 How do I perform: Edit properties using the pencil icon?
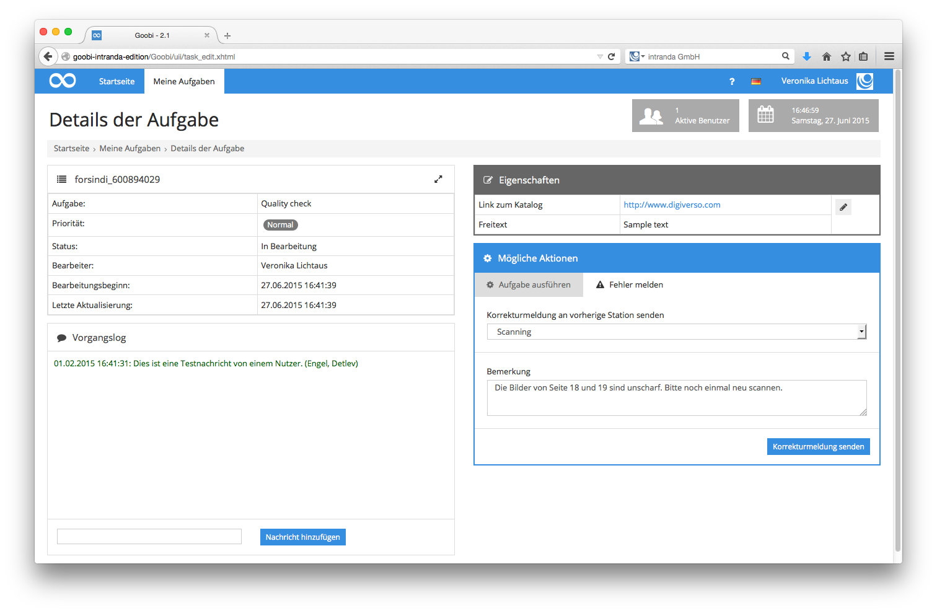[843, 207]
